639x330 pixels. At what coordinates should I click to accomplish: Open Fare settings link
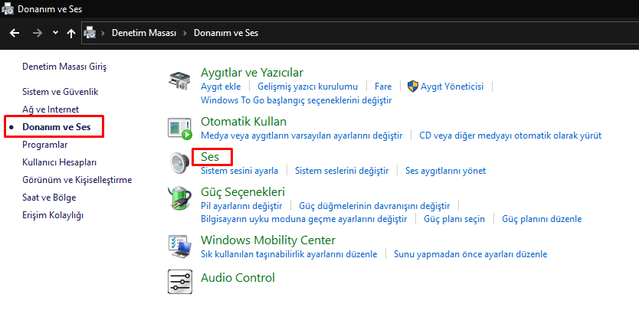pos(383,87)
